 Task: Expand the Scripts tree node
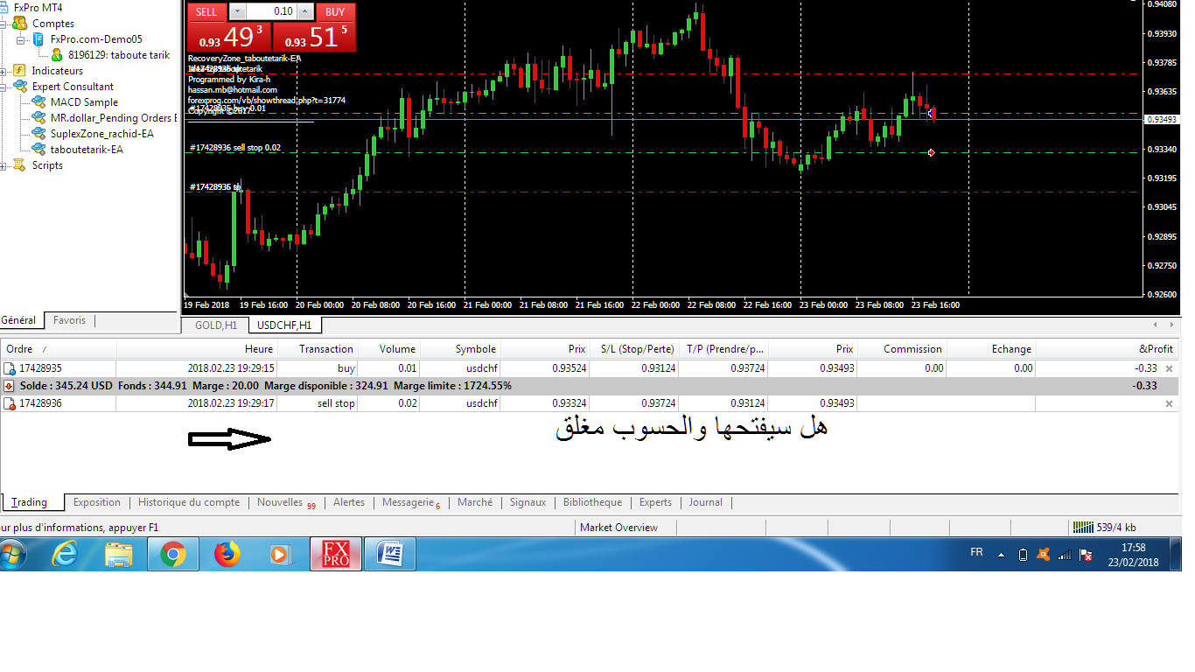pos(4,165)
